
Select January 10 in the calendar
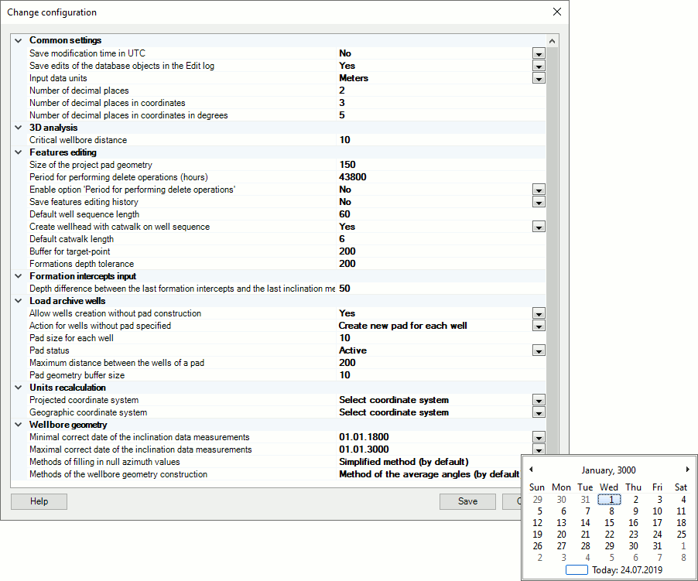coord(658,511)
